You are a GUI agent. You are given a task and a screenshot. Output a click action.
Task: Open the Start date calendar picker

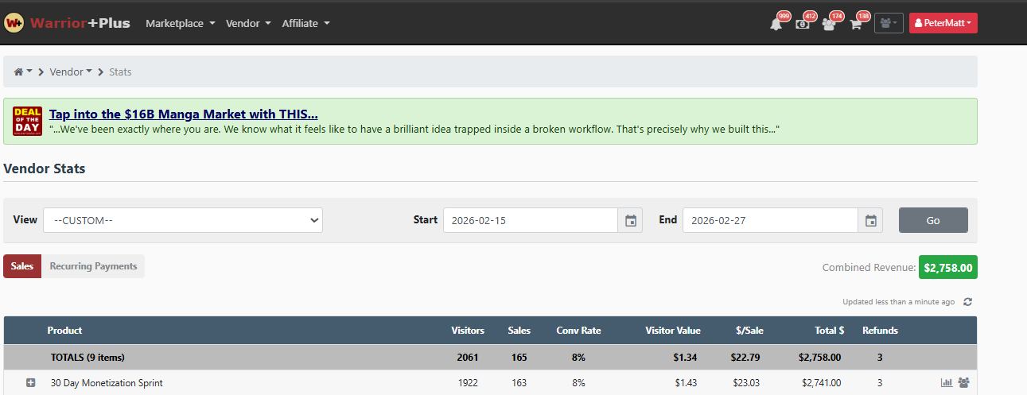pyautogui.click(x=631, y=220)
